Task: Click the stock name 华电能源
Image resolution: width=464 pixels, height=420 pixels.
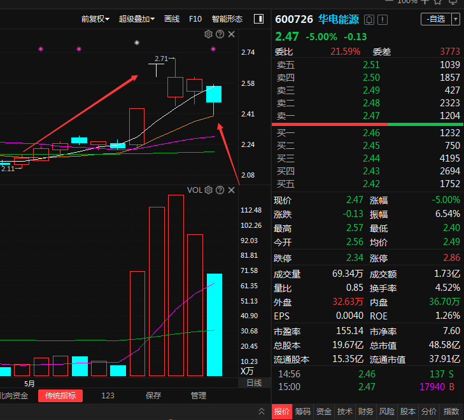Action: pyautogui.click(x=339, y=20)
